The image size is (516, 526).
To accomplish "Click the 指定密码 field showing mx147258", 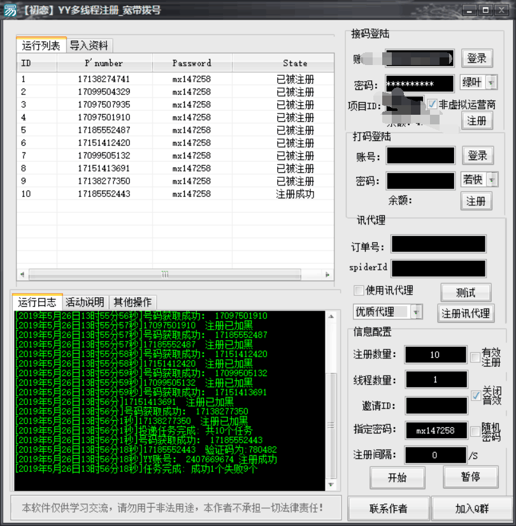I will tap(436, 430).
